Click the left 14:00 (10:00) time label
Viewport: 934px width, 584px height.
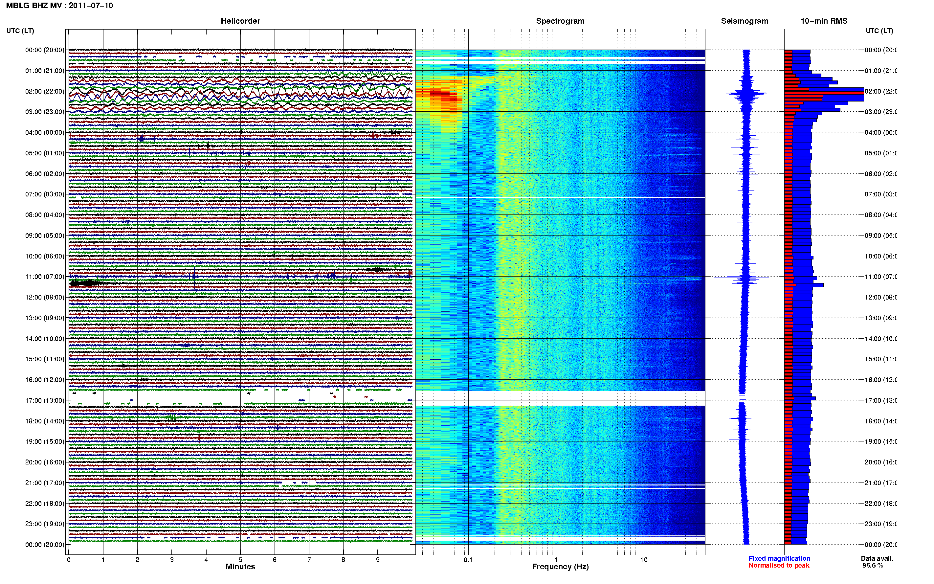[x=45, y=339]
